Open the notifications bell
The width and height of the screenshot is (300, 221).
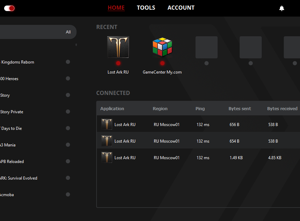tap(282, 8)
